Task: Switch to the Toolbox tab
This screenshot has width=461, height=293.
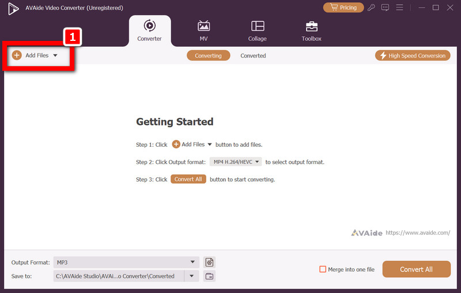Action: pyautogui.click(x=311, y=31)
